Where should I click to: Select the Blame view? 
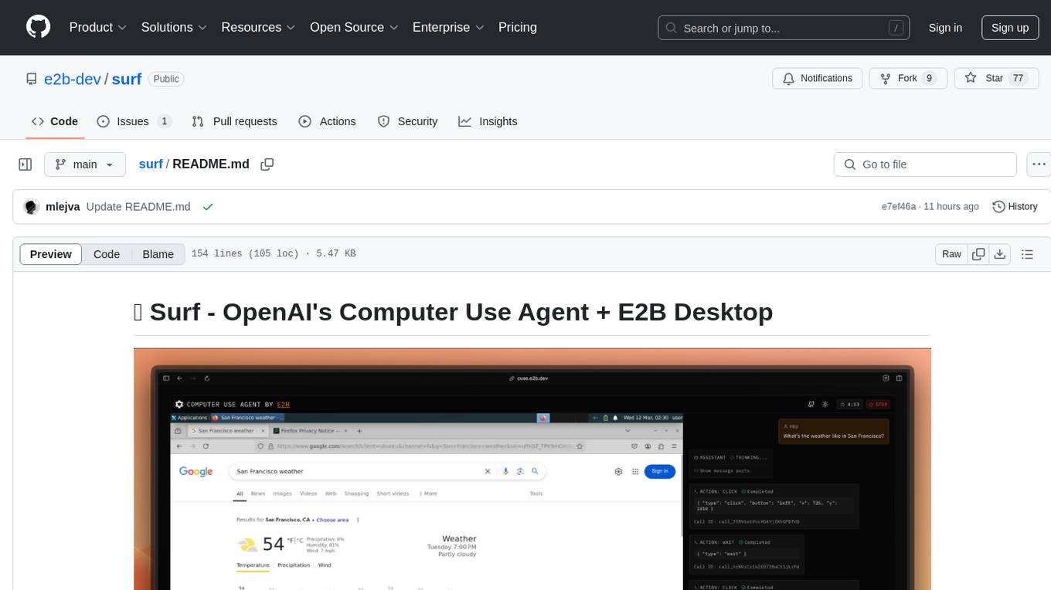[x=158, y=254]
